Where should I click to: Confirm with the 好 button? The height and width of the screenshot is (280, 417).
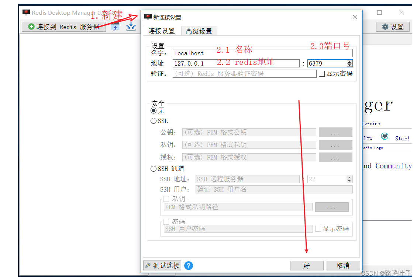point(307,265)
